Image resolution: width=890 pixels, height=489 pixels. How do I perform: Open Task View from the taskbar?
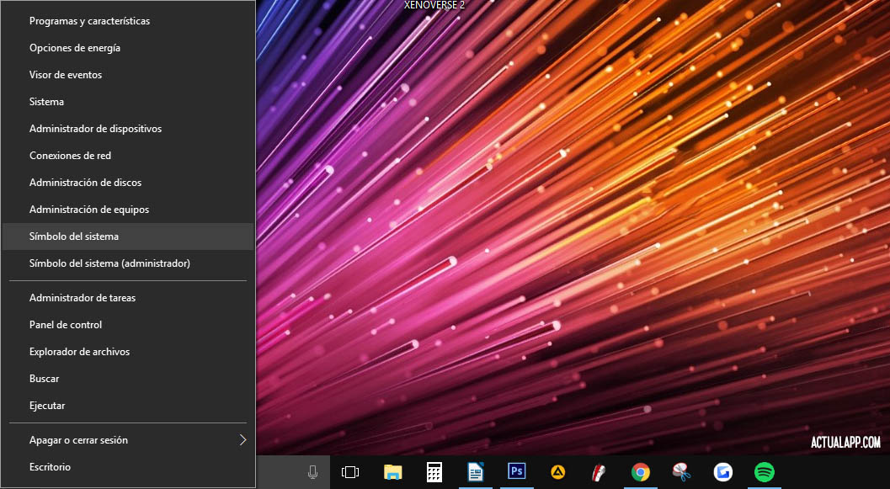coord(350,472)
